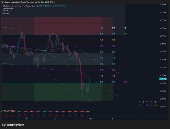
Task: Click the 0.77500 price axis label
Action: point(163,36)
